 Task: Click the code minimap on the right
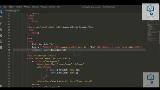click(x=152, y=32)
